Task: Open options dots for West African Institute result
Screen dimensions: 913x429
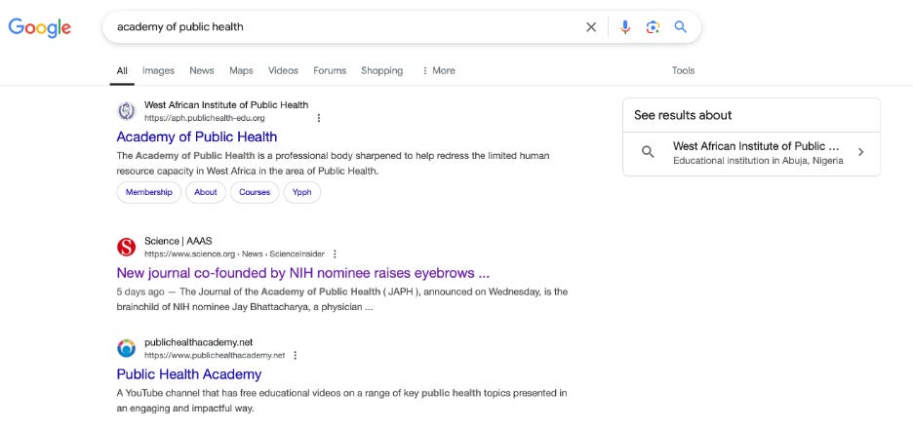Action: [x=319, y=118]
